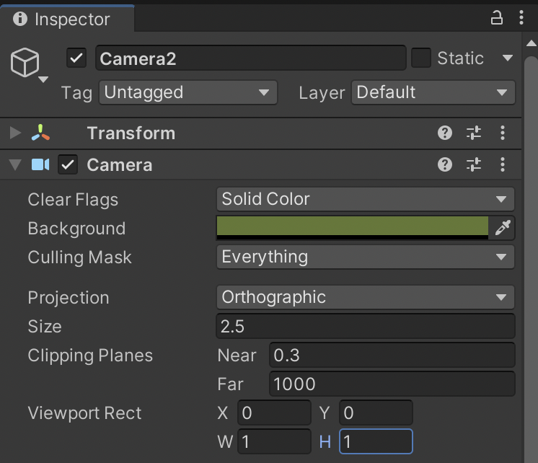This screenshot has height=463, width=538.
Task: Click the Size input field
Action: point(365,327)
